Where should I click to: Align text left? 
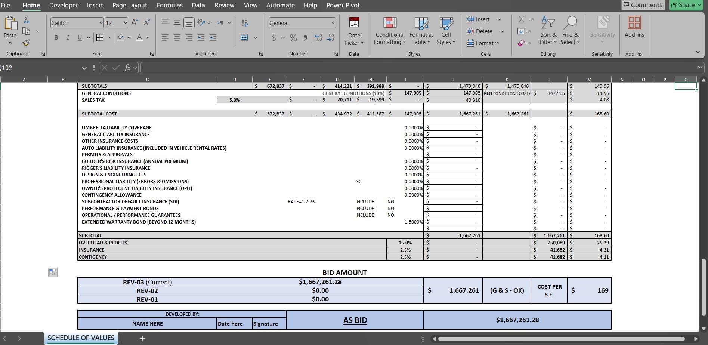[x=165, y=37]
